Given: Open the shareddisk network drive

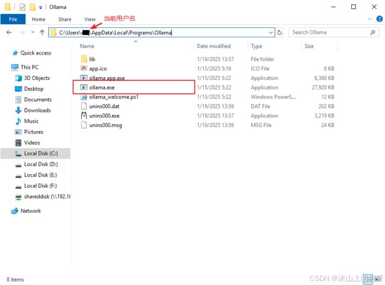Looking at the screenshot, I should [x=47, y=197].
